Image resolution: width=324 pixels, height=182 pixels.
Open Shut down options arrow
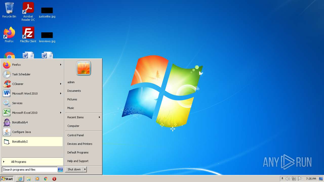[x=85, y=169]
